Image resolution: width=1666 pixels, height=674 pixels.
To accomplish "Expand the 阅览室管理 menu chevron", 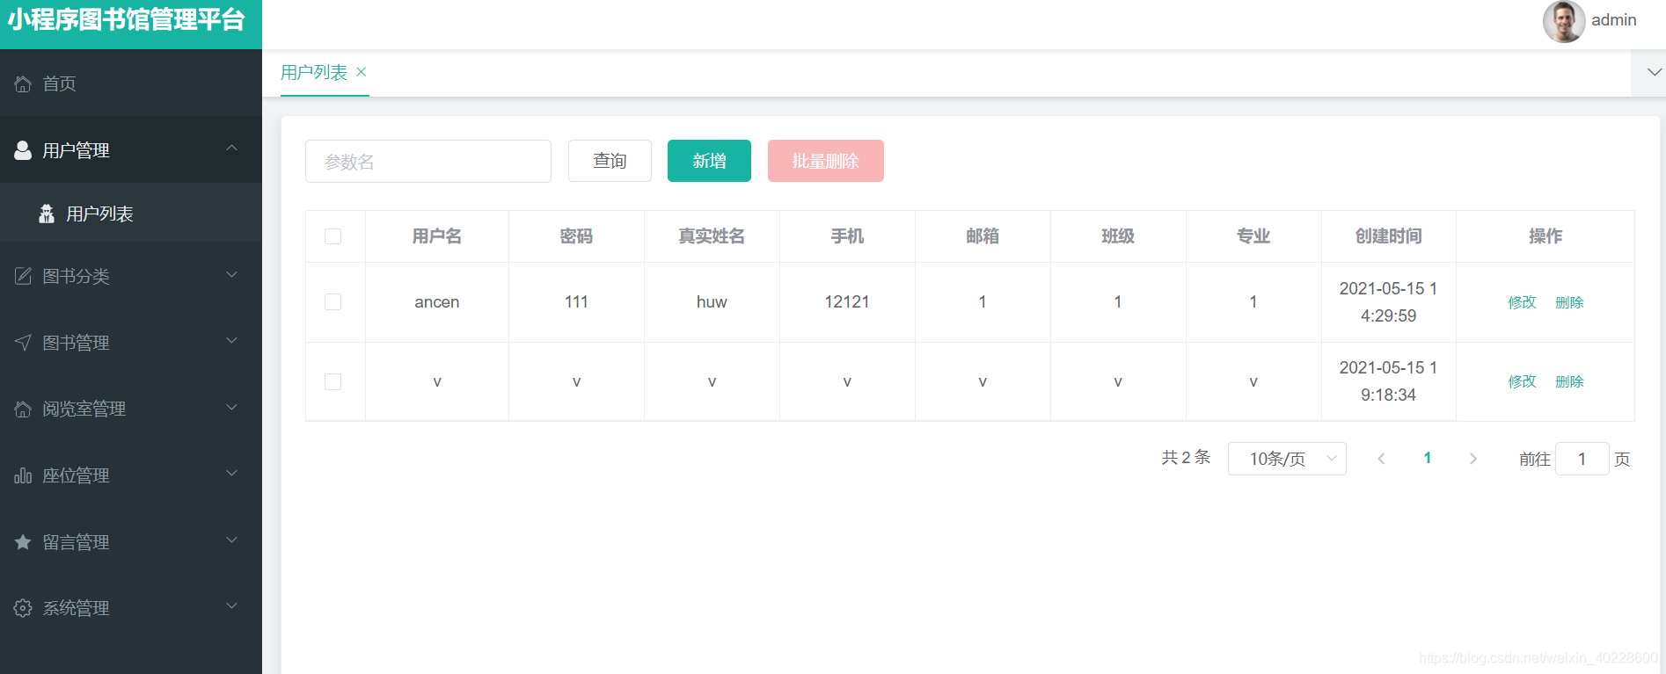I will click(231, 407).
